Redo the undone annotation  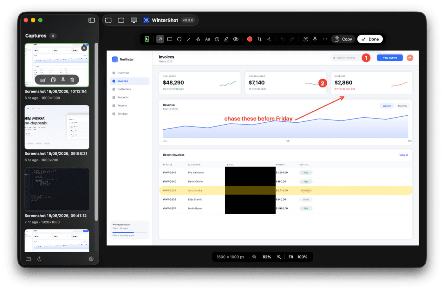pos(292,39)
